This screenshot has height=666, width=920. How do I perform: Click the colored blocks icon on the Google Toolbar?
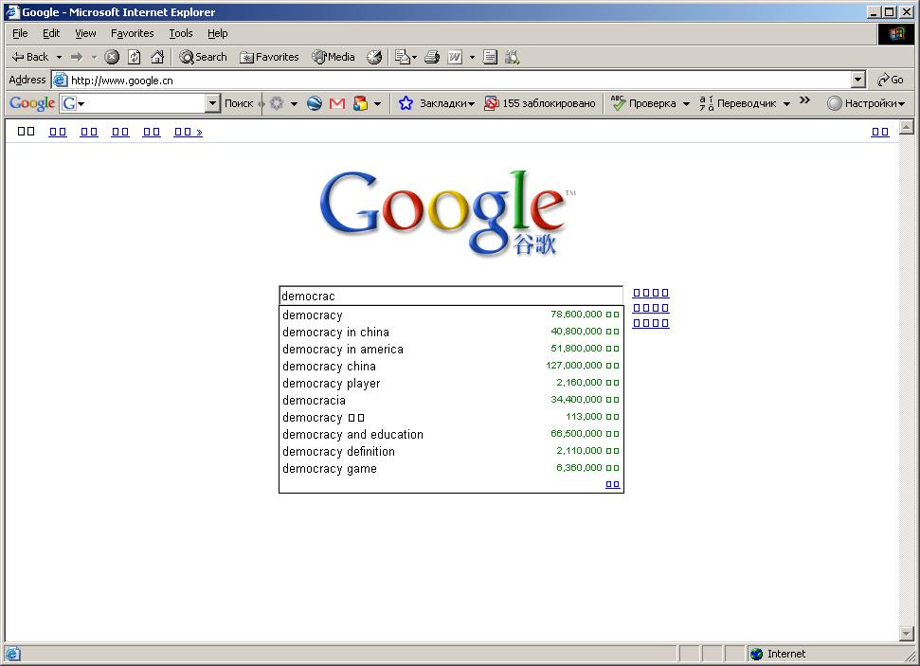click(x=360, y=103)
